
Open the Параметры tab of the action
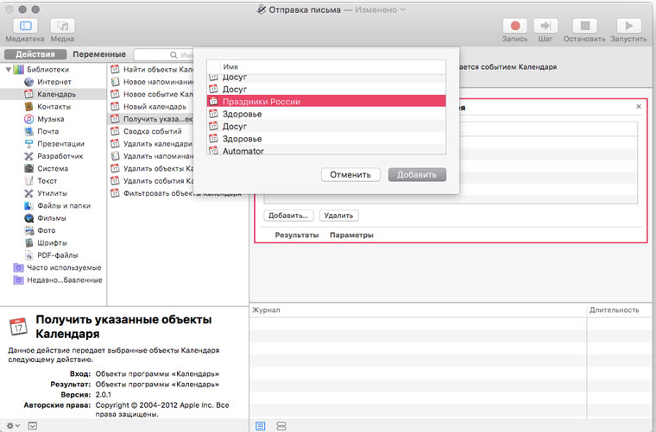coord(351,235)
